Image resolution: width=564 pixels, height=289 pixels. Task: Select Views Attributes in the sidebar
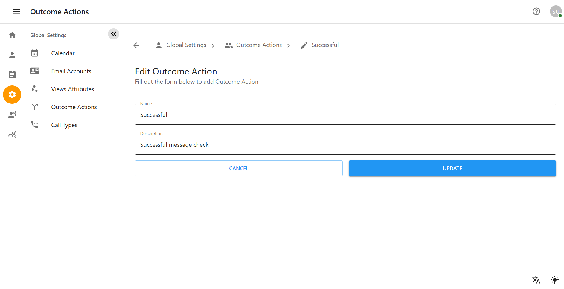tap(72, 89)
